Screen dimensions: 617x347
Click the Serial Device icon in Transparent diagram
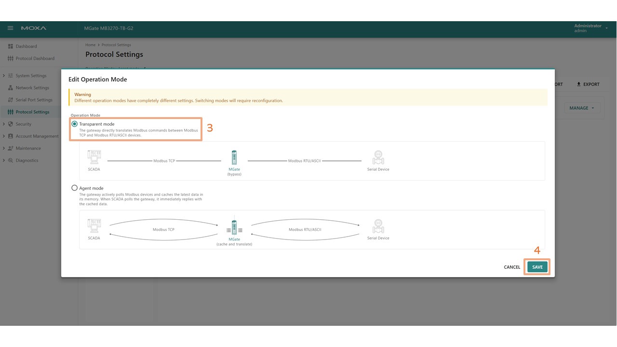(378, 158)
